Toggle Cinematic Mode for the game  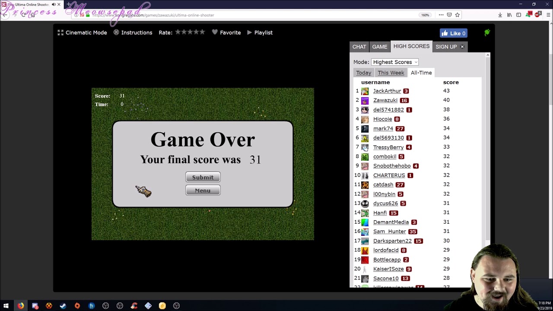[82, 32]
